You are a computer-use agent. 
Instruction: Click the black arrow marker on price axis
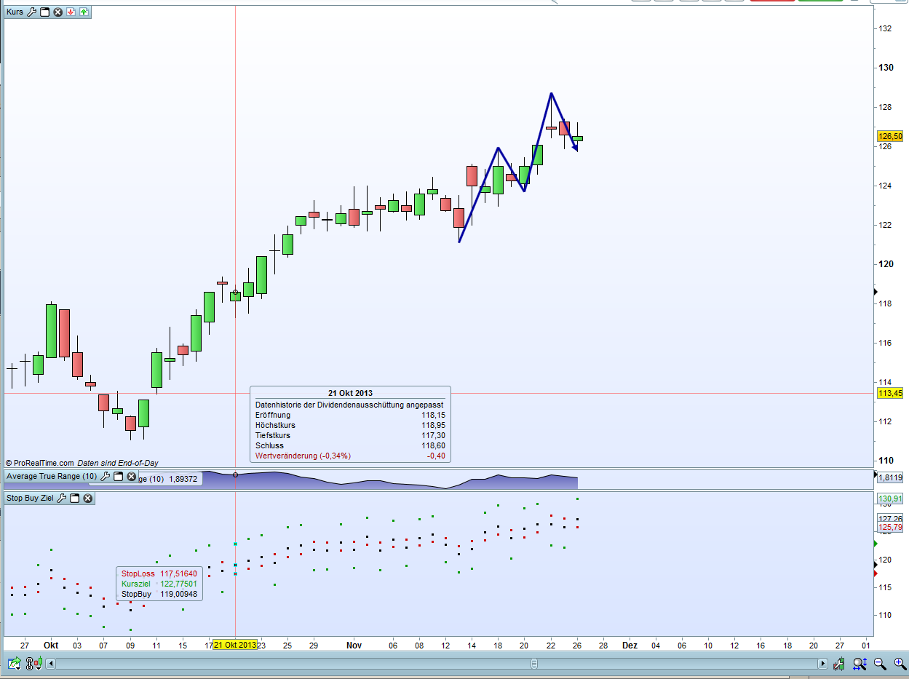pyautogui.click(x=876, y=292)
